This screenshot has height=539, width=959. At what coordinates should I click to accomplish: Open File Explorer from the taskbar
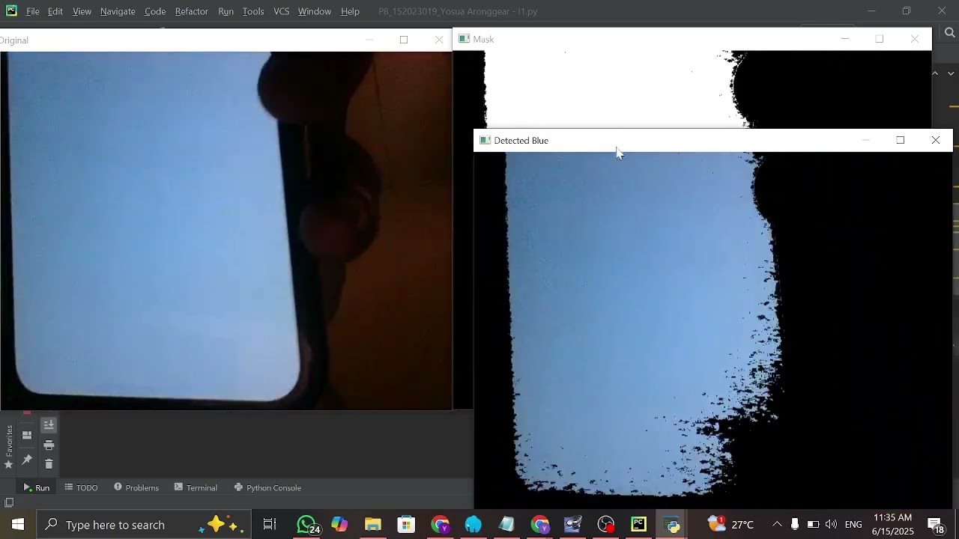pyautogui.click(x=373, y=525)
